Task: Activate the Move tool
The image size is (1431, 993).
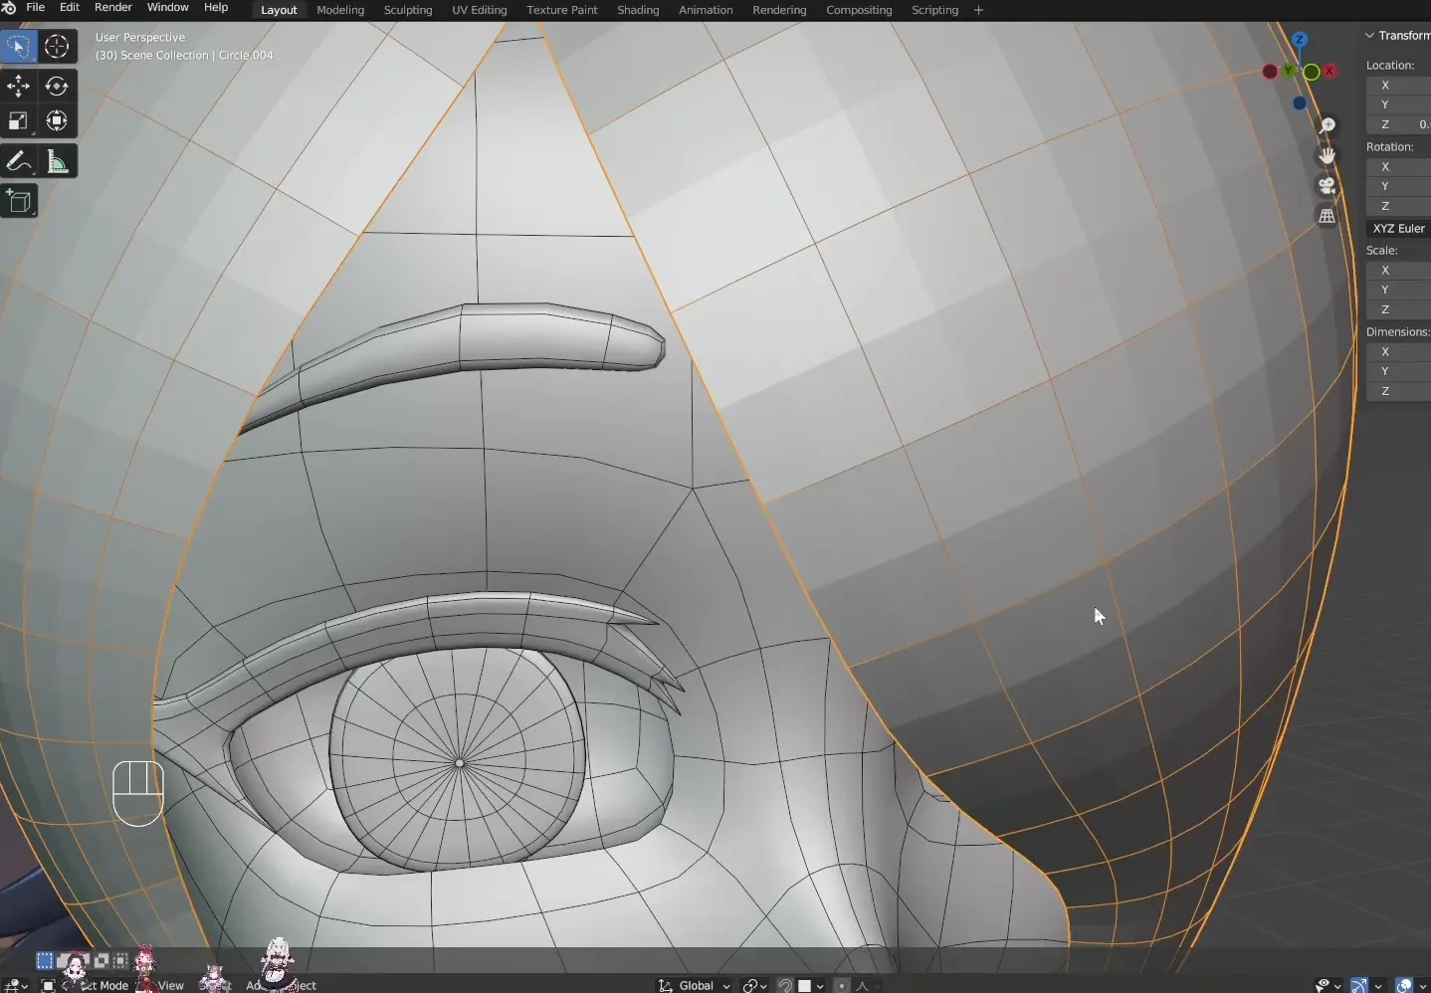Action: tap(18, 87)
